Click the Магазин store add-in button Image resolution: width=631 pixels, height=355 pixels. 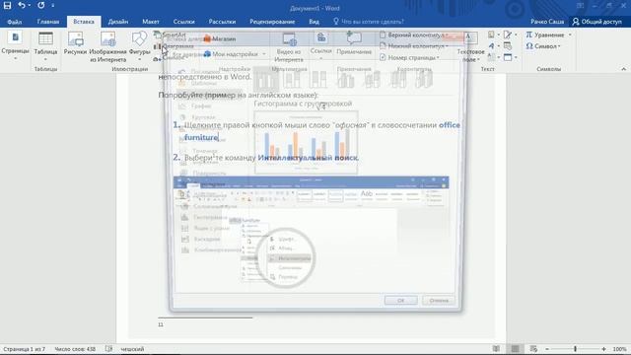pos(220,38)
